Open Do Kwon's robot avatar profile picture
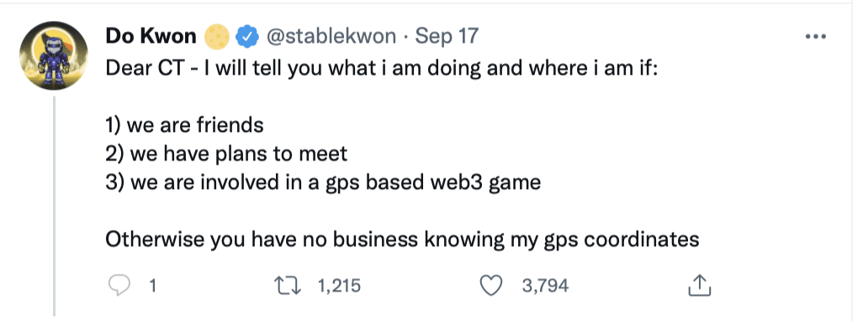863x321 pixels. tap(53, 55)
